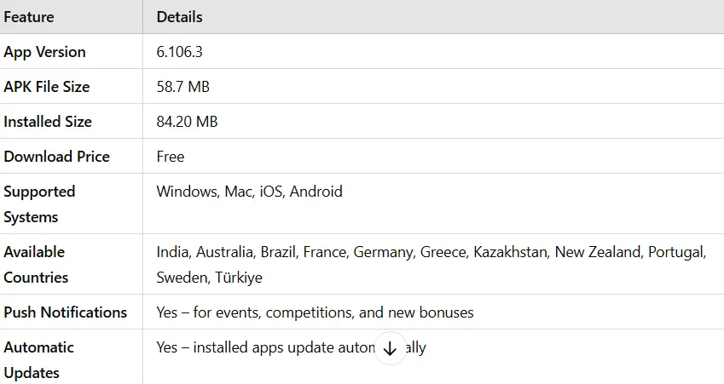This screenshot has height=384, width=724.
Task: Click the country list starting with India
Action: [x=432, y=265]
